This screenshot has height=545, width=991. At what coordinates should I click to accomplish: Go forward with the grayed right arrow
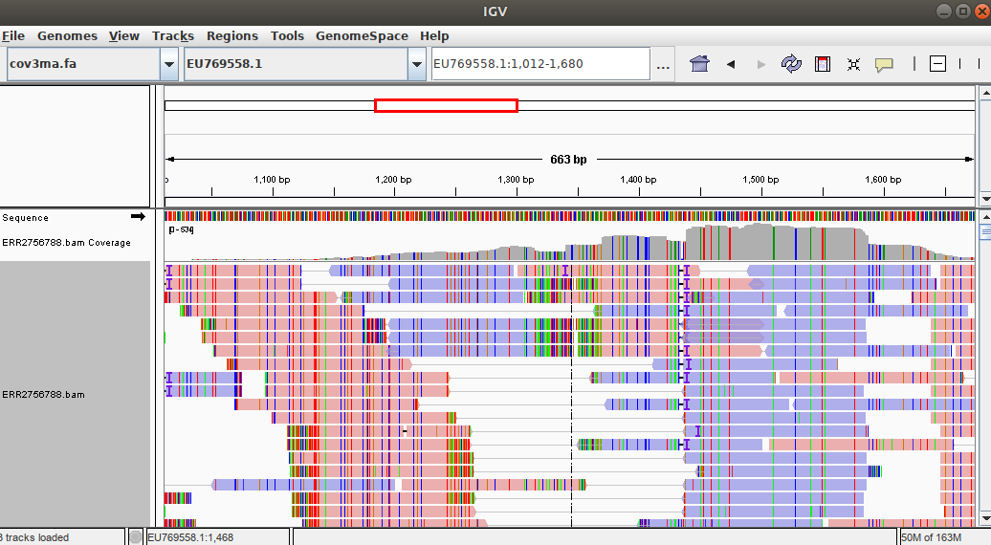761,64
